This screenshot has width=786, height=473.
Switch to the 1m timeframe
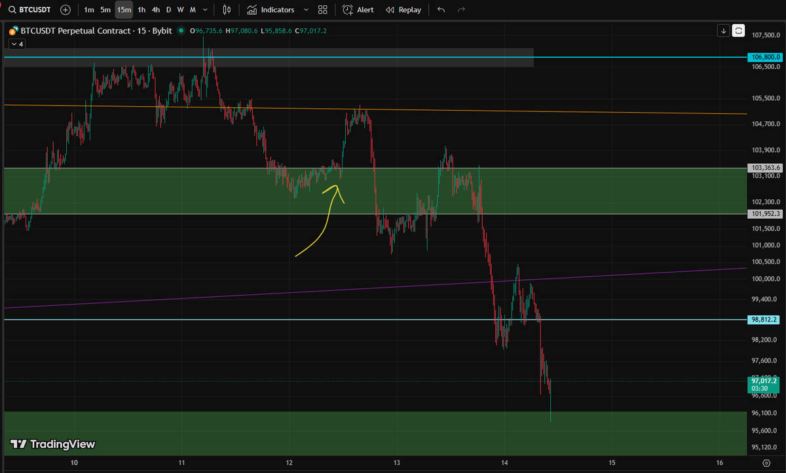89,10
